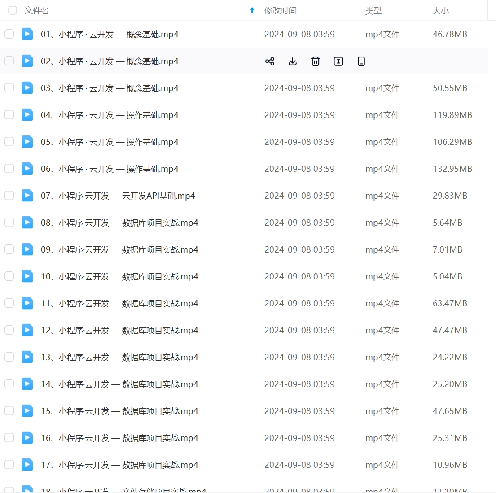The height and width of the screenshot is (493, 496).
Task: Download file 02 using the download icon
Action: click(293, 61)
